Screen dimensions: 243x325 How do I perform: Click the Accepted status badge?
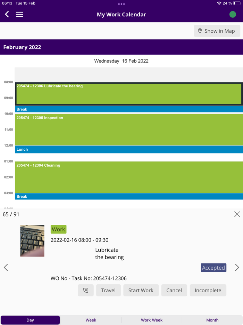click(213, 268)
